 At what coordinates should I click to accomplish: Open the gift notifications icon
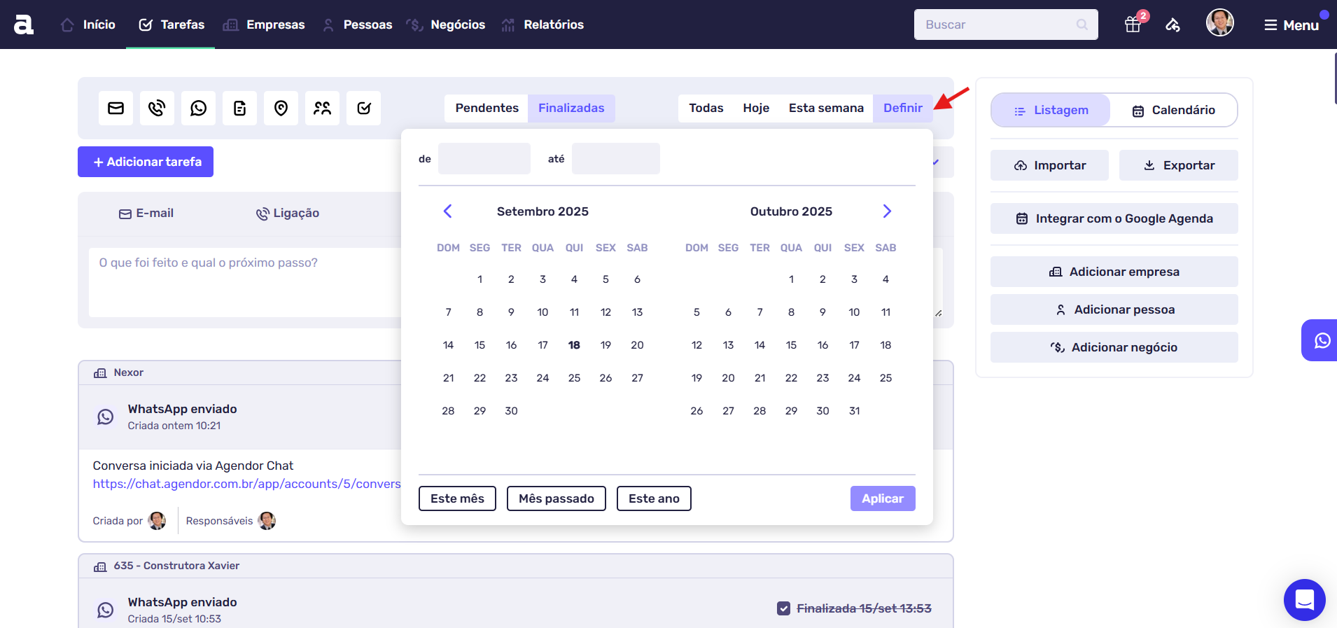1133,25
